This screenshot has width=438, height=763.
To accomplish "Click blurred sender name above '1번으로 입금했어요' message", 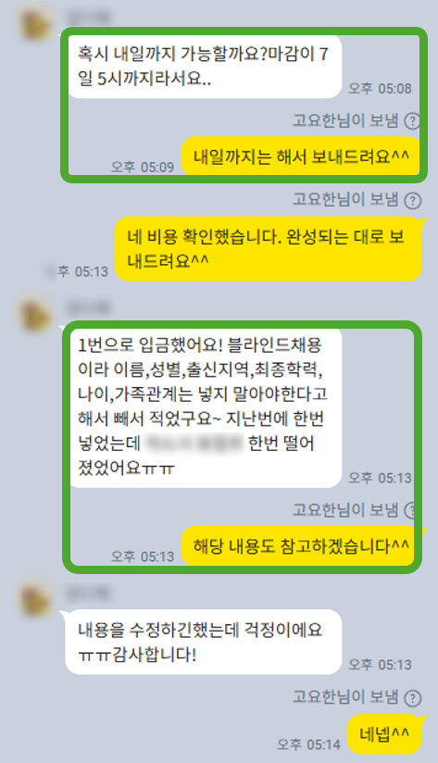I will pos(88,307).
